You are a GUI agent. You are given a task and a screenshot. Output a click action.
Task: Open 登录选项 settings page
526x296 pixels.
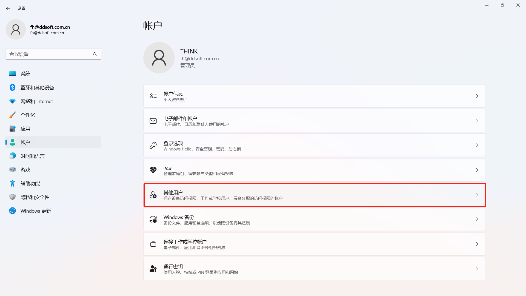314,145
